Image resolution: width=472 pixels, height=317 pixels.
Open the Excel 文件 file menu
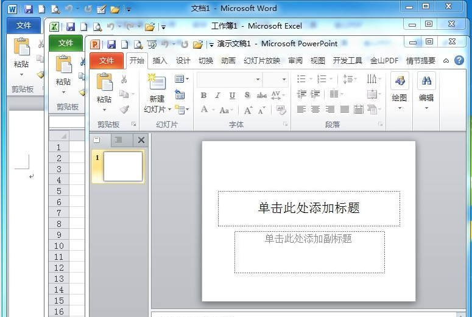point(66,43)
